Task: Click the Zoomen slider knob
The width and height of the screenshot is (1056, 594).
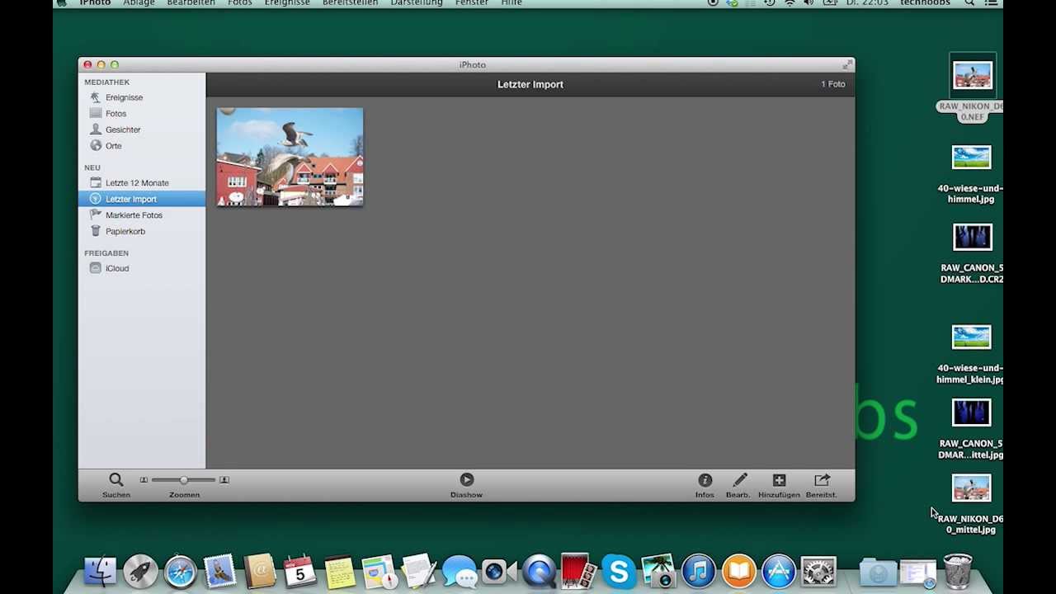Action: tap(184, 479)
